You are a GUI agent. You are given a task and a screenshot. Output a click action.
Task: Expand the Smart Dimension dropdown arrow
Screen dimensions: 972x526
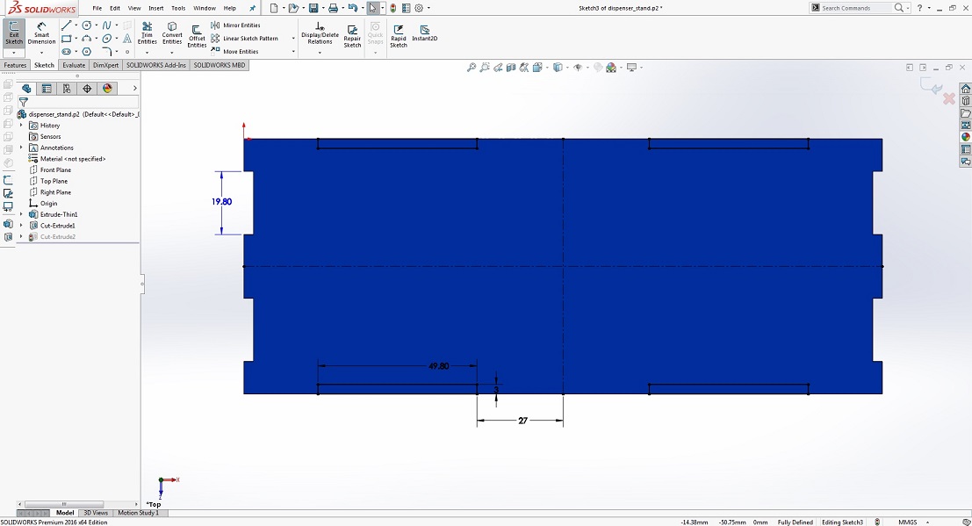[x=41, y=52]
